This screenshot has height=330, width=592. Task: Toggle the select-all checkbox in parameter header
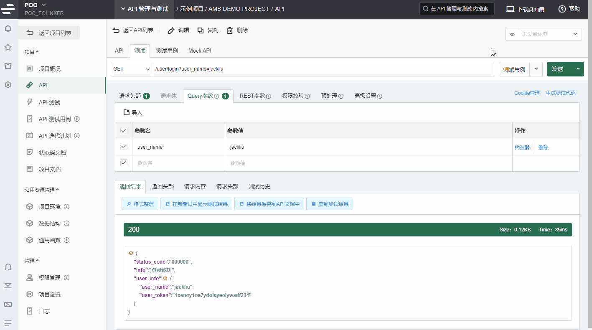pyautogui.click(x=124, y=131)
